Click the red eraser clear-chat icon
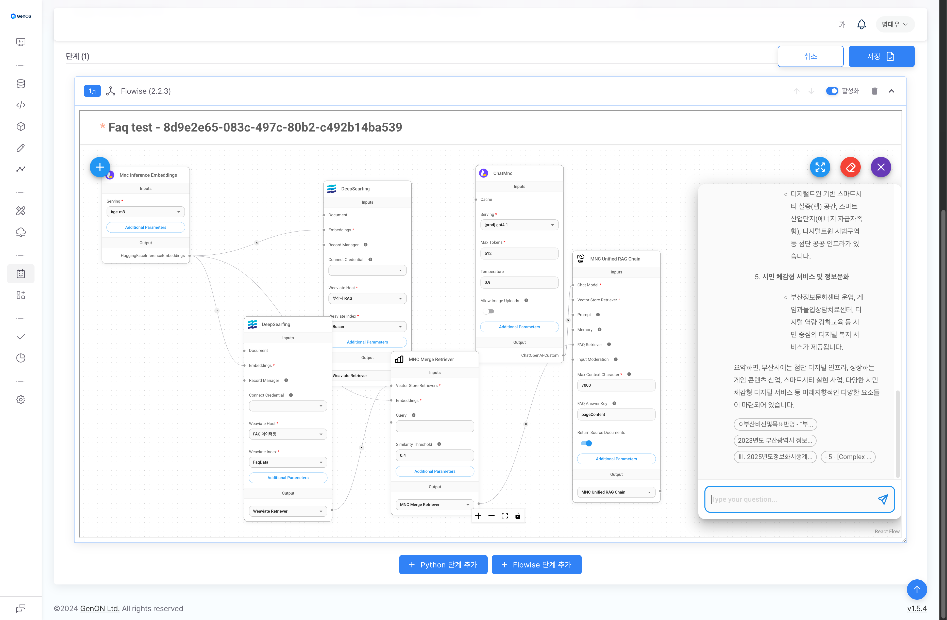 [x=850, y=167]
